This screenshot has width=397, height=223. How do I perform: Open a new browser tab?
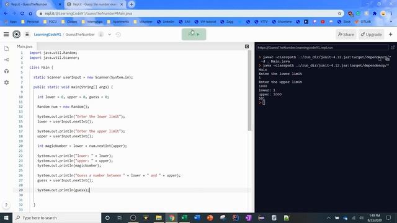click(x=132, y=4)
